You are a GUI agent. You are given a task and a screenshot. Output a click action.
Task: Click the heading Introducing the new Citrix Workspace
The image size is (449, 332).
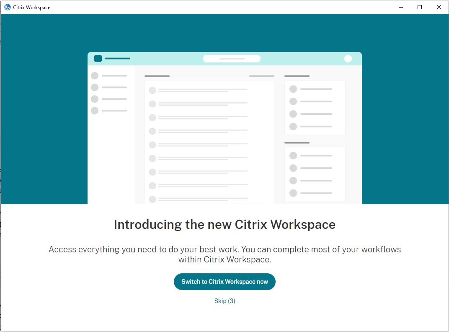point(224,225)
